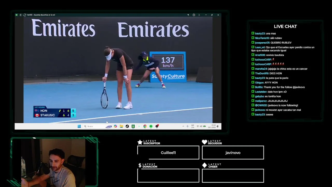The image size is (332, 187).
Task: Click the bet365 app logo in title bar
Action: (x=17, y=15)
